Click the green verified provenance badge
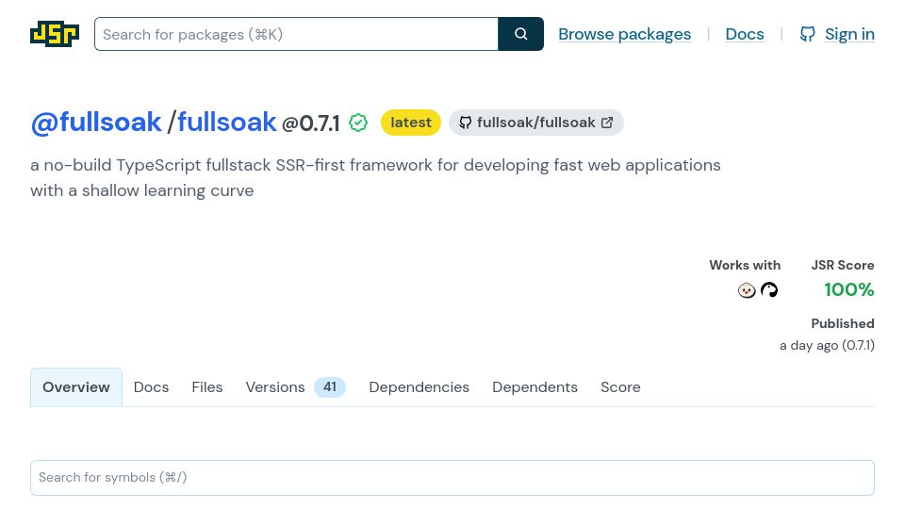Screen dimensions: 905x509 (358, 123)
